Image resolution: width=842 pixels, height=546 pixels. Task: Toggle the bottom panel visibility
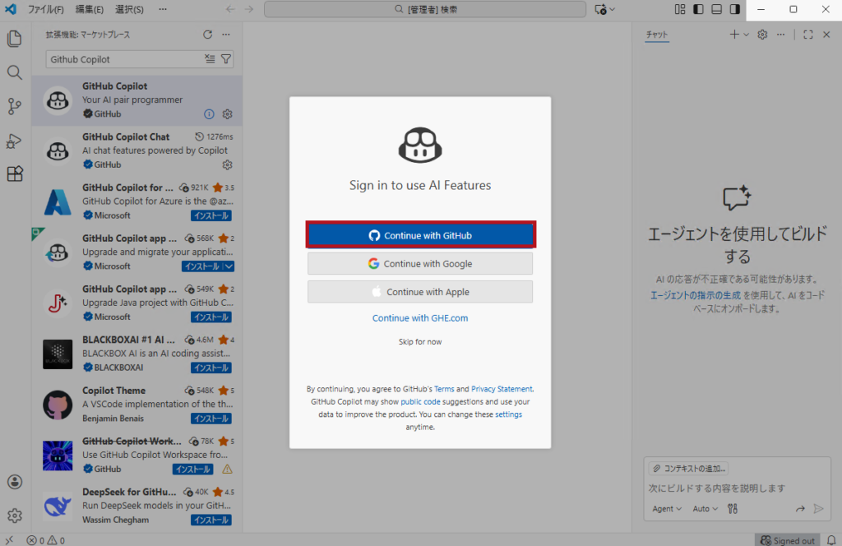click(x=717, y=9)
